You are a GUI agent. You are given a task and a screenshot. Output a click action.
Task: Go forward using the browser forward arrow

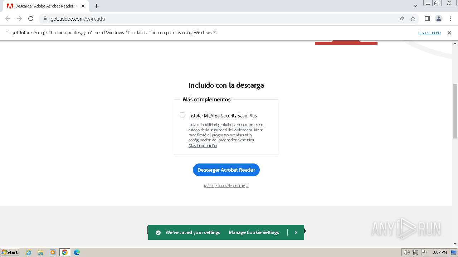[19, 19]
